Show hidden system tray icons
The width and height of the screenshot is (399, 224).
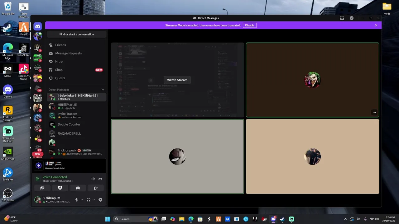point(345,219)
